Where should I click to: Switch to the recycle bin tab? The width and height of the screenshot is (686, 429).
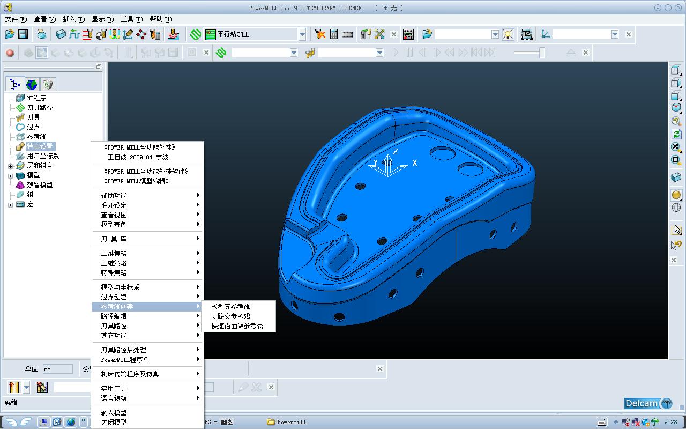(48, 84)
